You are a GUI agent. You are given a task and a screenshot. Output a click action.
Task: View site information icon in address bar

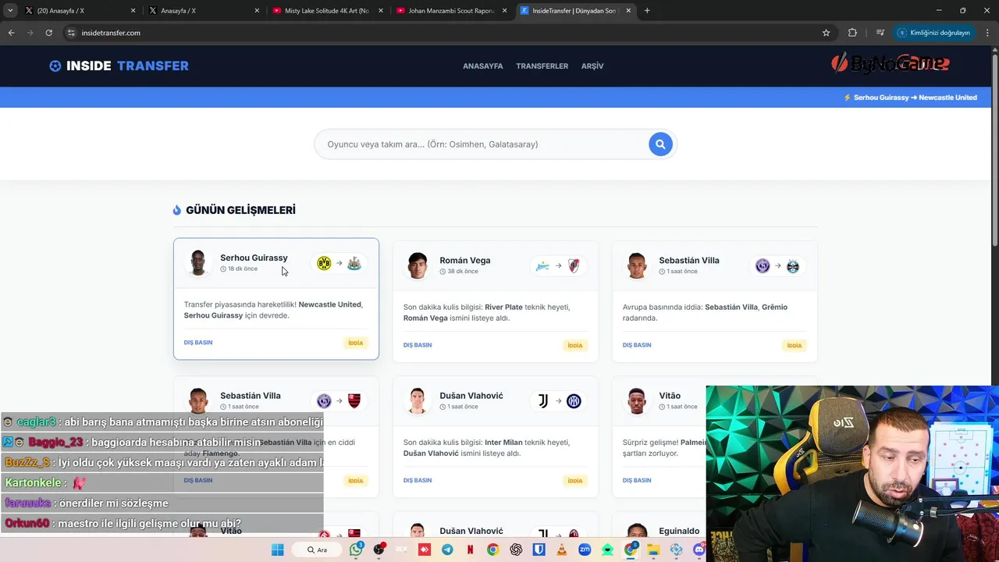71,33
